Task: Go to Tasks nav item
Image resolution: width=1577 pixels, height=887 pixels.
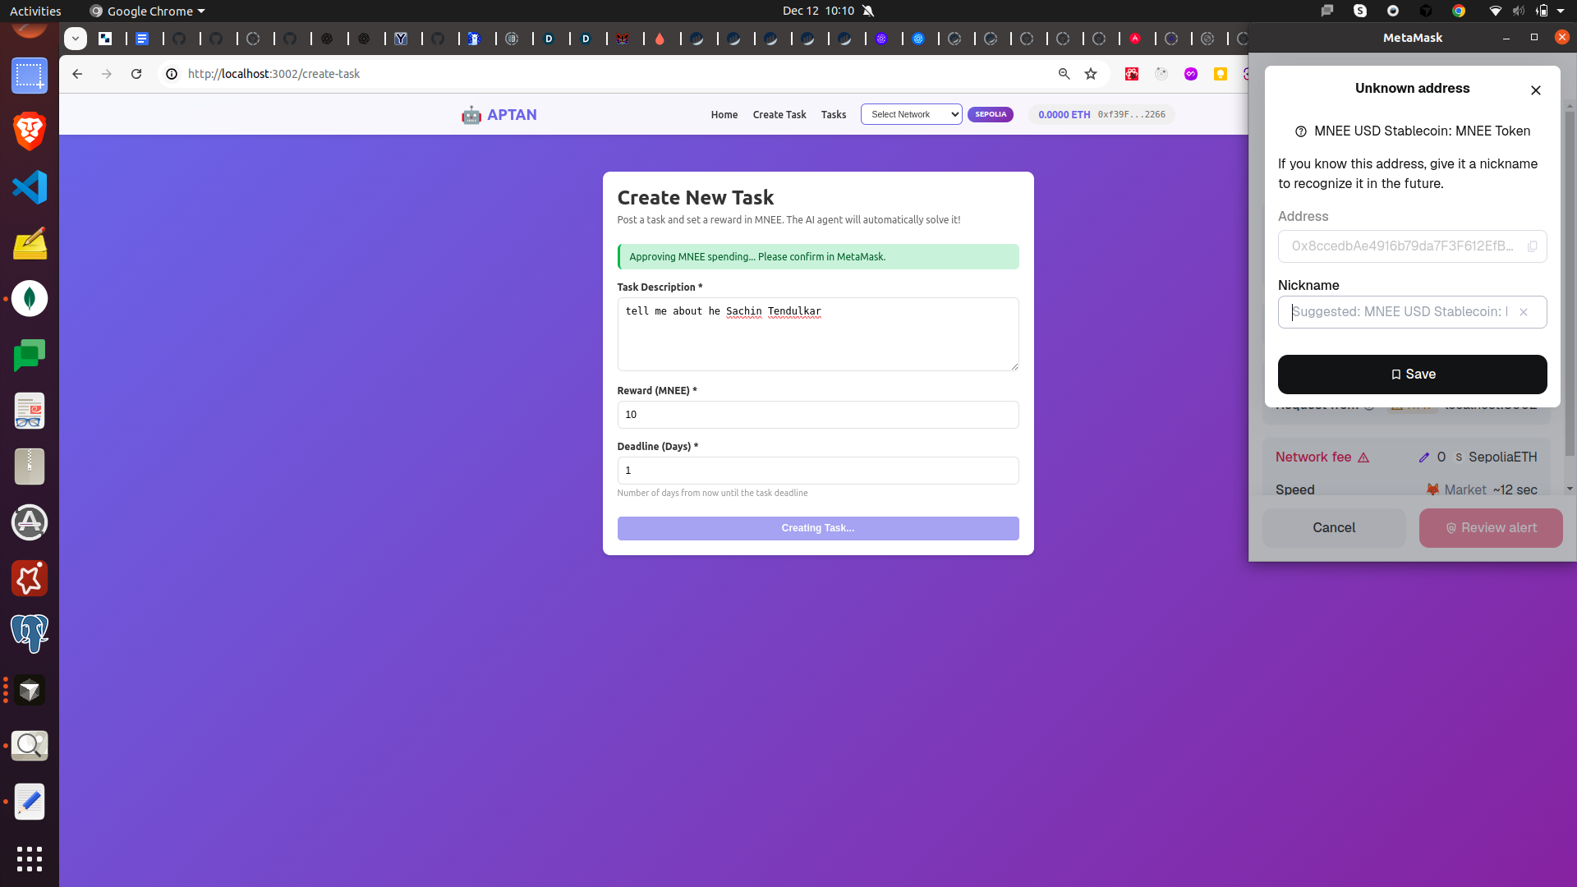Action: point(833,114)
